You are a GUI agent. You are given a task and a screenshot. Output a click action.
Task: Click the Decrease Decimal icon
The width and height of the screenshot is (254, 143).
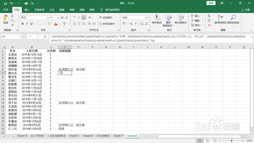pyautogui.click(x=146, y=24)
